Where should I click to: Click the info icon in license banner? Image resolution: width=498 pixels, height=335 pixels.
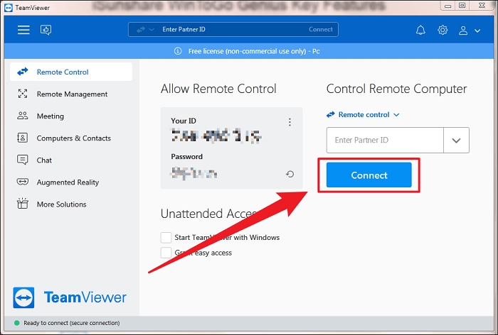178,51
